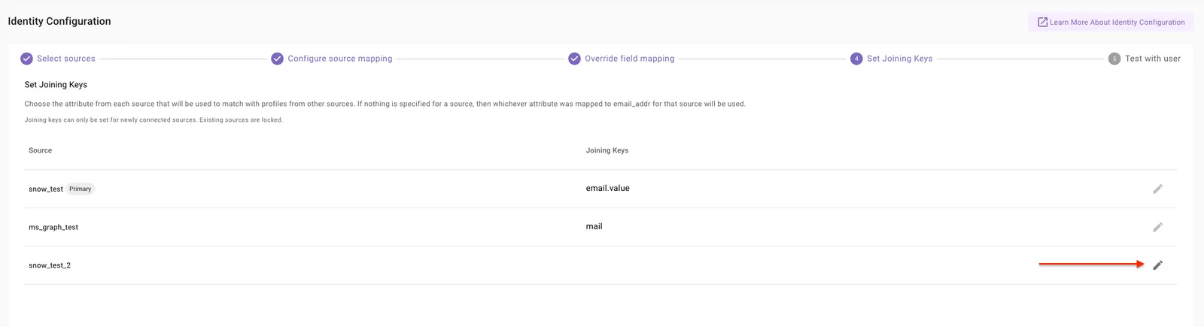Select the snow_test_2 source row
Viewport: 1204px width, 327px height.
[600, 265]
